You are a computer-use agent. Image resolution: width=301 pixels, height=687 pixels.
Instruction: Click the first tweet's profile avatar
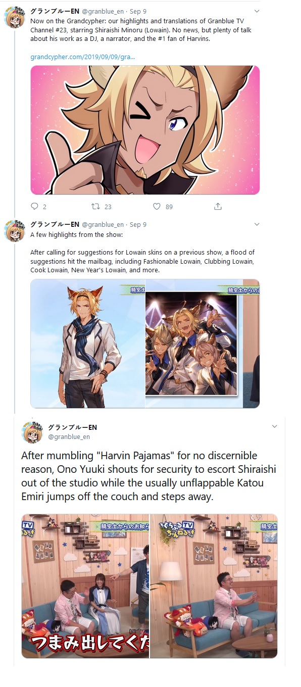[x=15, y=18]
